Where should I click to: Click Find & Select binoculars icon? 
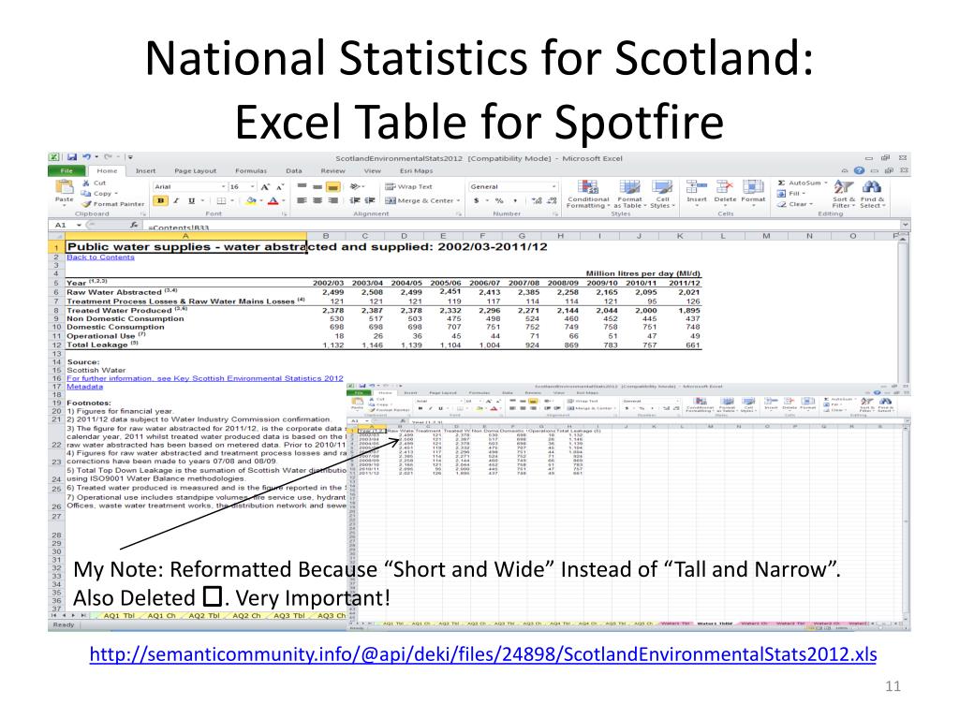[x=872, y=187]
